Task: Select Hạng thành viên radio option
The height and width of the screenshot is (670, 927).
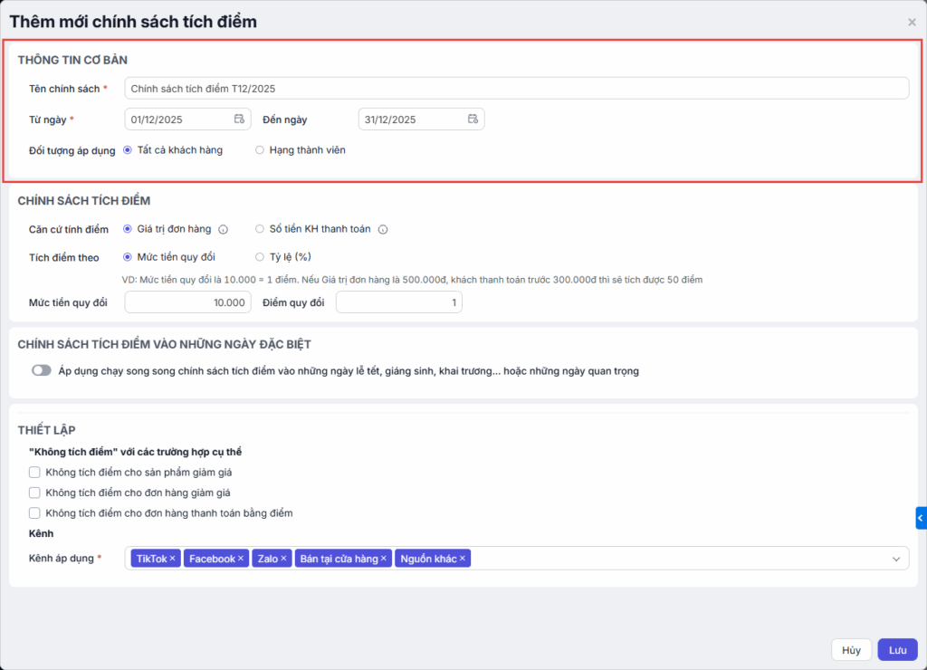Action: (x=260, y=150)
